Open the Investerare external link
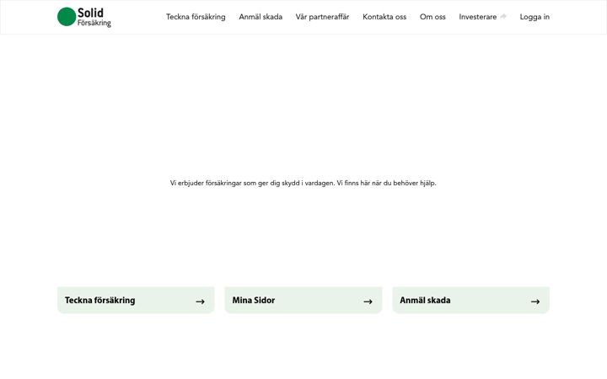Viewport: 607px width, 379px height. tap(482, 17)
